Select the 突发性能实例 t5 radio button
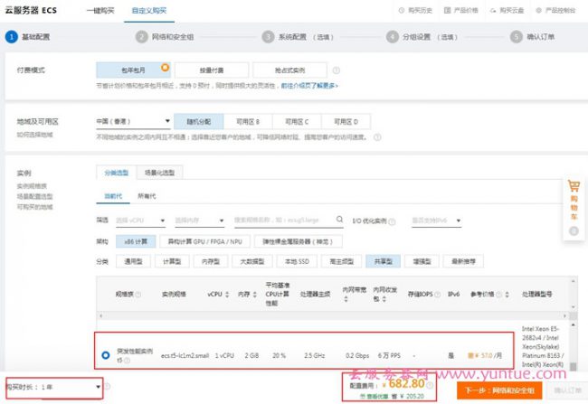588x404 pixels. coord(106,354)
